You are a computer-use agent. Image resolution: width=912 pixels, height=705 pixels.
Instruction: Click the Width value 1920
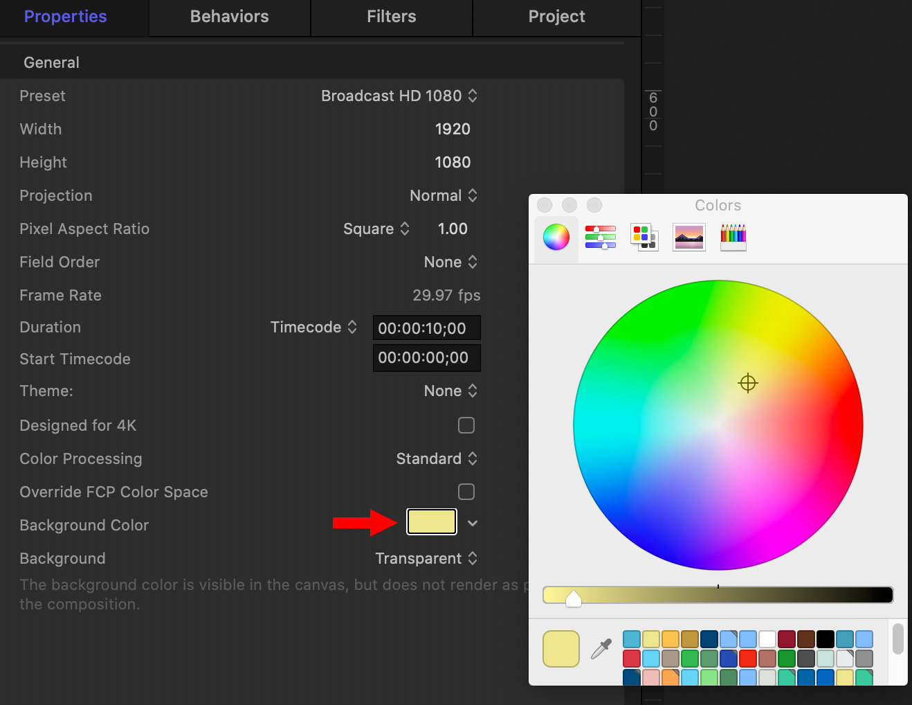453,129
